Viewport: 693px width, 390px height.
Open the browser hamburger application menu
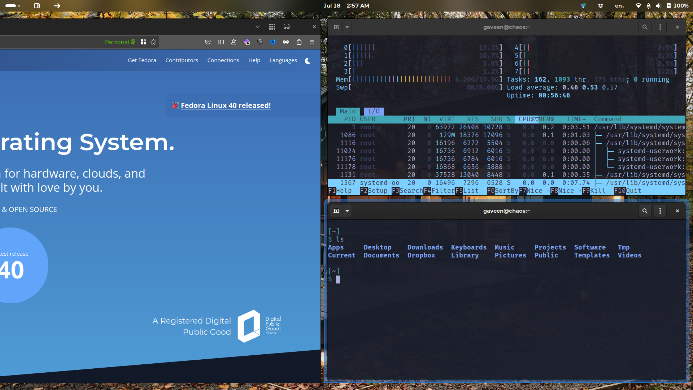pyautogui.click(x=312, y=42)
